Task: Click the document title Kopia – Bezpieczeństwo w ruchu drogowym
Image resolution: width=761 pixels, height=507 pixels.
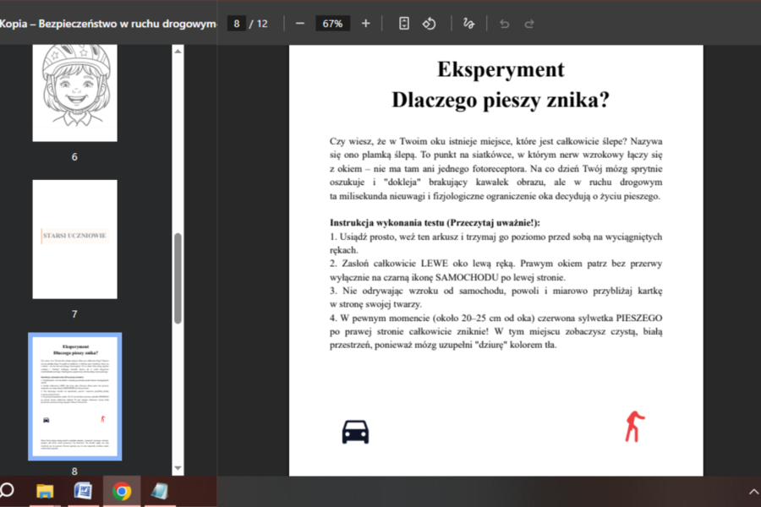Action: [x=107, y=24]
